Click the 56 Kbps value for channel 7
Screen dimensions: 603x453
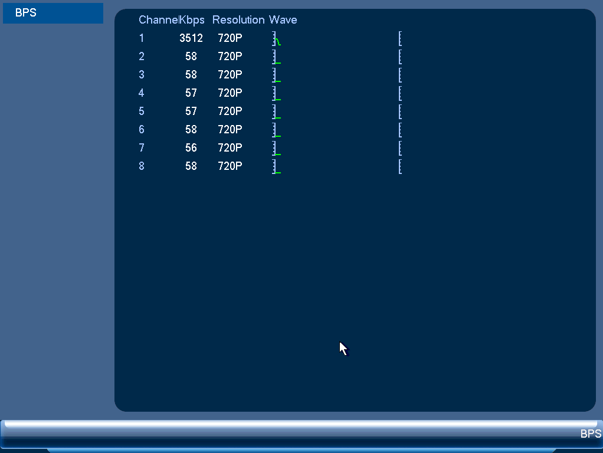click(191, 147)
